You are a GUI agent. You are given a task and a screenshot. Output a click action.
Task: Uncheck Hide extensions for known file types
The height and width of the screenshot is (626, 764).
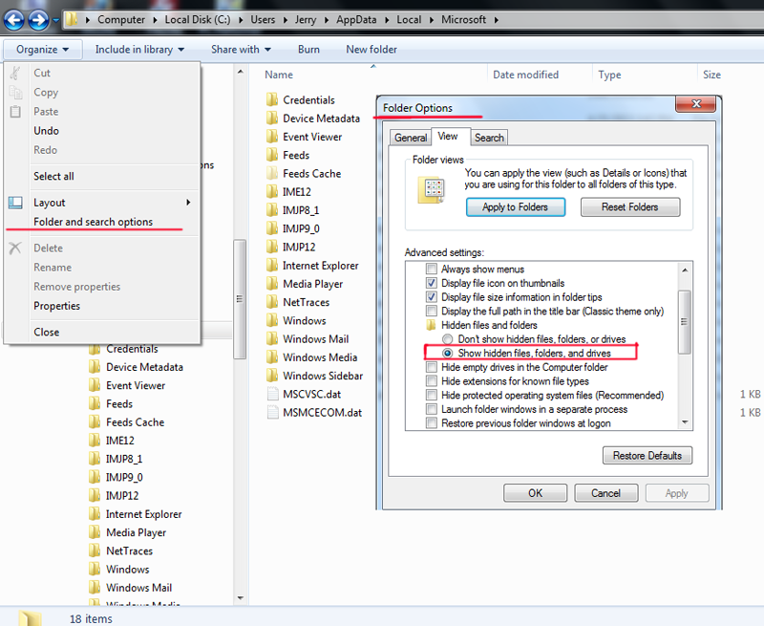431,380
